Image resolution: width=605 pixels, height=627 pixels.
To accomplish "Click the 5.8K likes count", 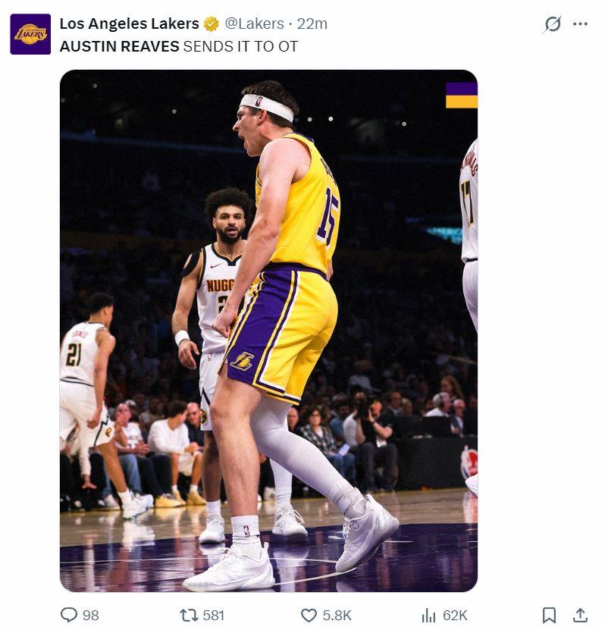I will [x=337, y=615].
